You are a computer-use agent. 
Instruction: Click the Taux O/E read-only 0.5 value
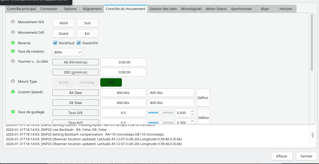click(x=123, y=113)
